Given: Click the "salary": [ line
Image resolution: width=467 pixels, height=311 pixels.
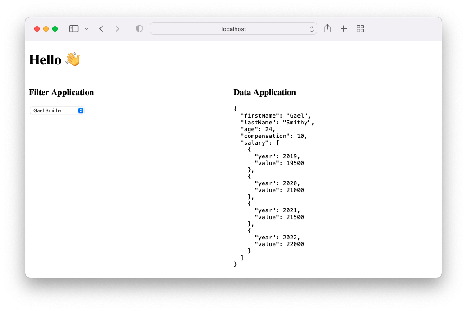Looking at the screenshot, I should tap(260, 143).
